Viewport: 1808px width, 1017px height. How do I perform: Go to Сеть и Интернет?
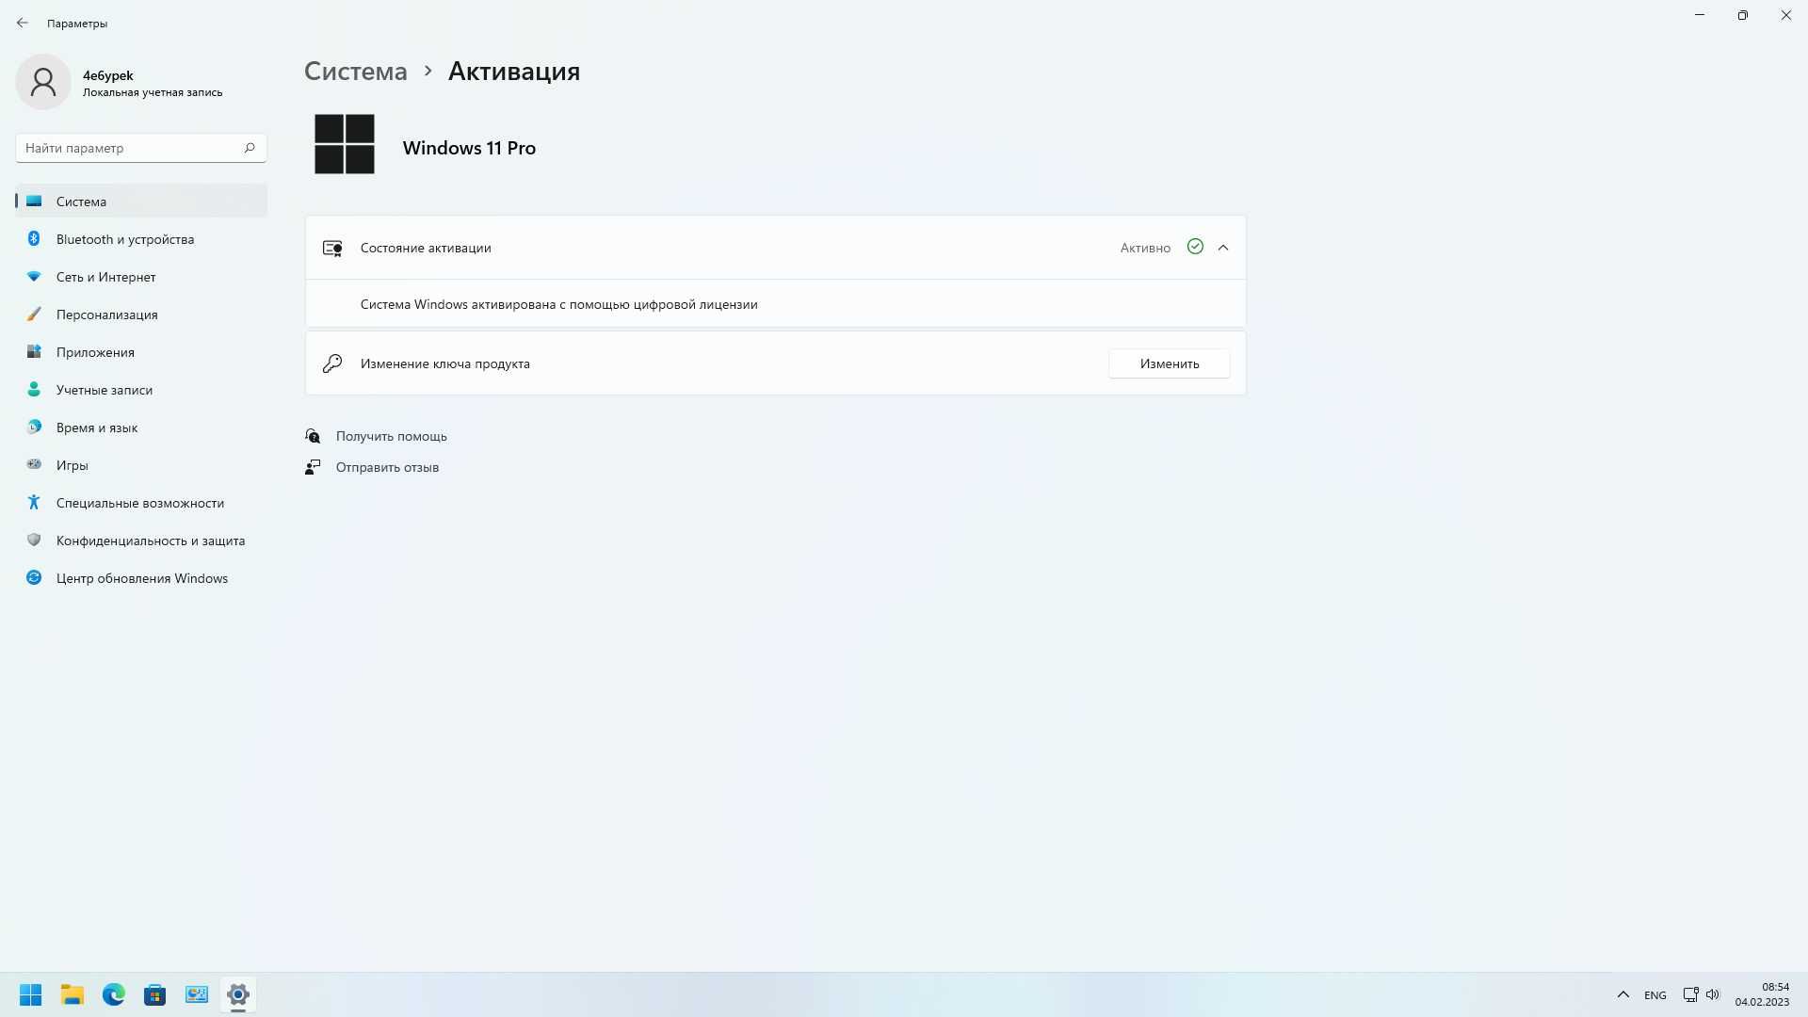[141, 277]
